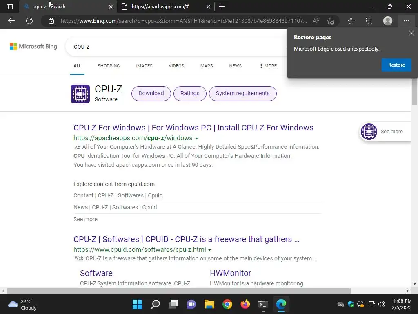Open the Read aloud icon in address bar
Viewport: 418px width, 314px height.
click(x=316, y=21)
